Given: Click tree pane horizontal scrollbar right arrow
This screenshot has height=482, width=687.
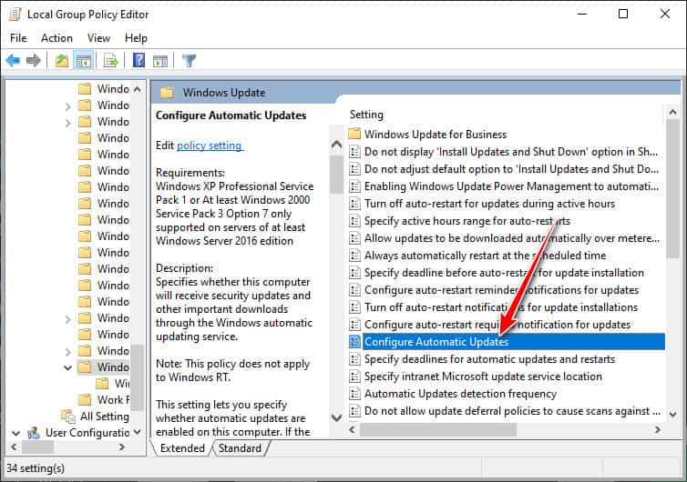Looking at the screenshot, I should [x=122, y=447].
